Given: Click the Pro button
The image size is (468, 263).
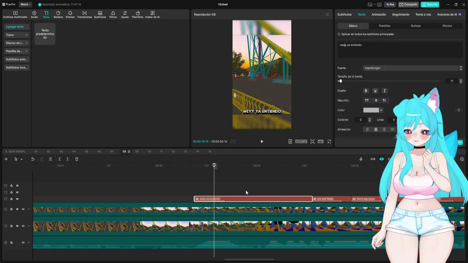Looking at the screenshot, I should pyautogui.click(x=390, y=4).
